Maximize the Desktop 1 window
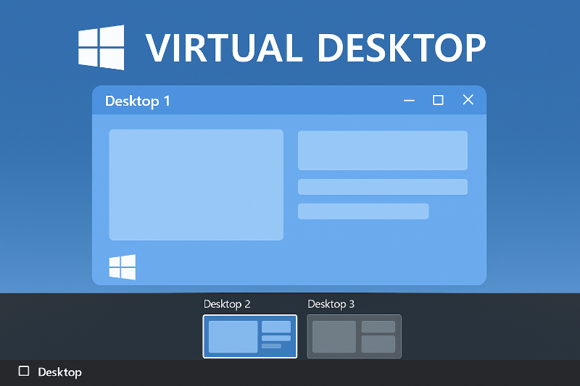The height and width of the screenshot is (386, 580). (x=438, y=100)
